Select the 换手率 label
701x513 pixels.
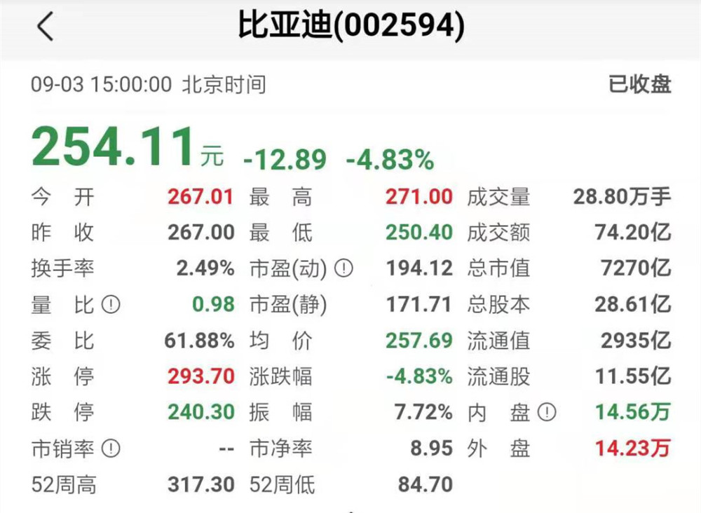(x=62, y=268)
